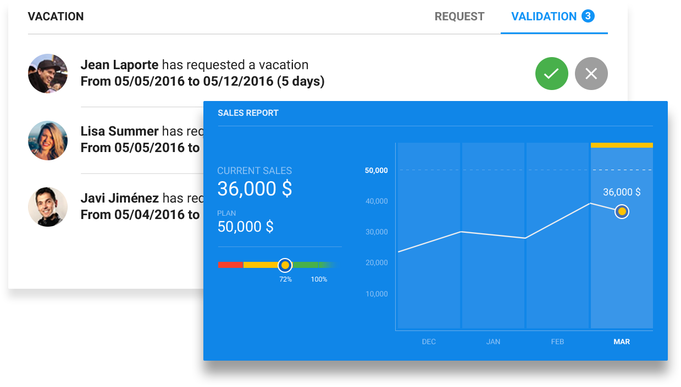The height and width of the screenshot is (387, 681).
Task: Reject Jean Laporte's vacation with grey X
Action: tap(591, 74)
